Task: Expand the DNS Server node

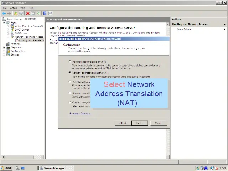Action: click(8, 33)
